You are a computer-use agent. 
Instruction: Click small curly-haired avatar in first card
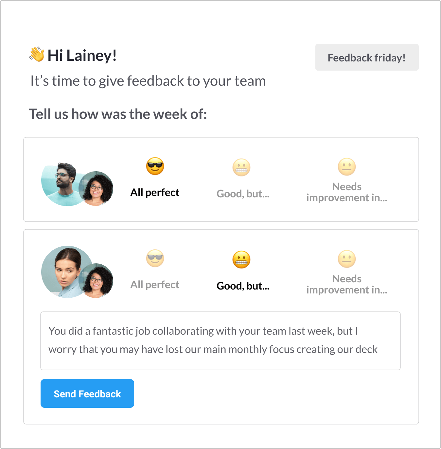pyautogui.click(x=96, y=189)
